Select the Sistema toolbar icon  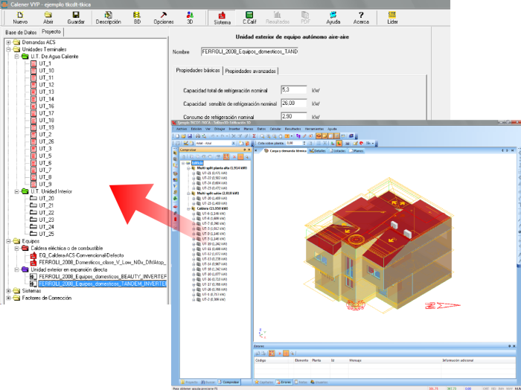[222, 18]
